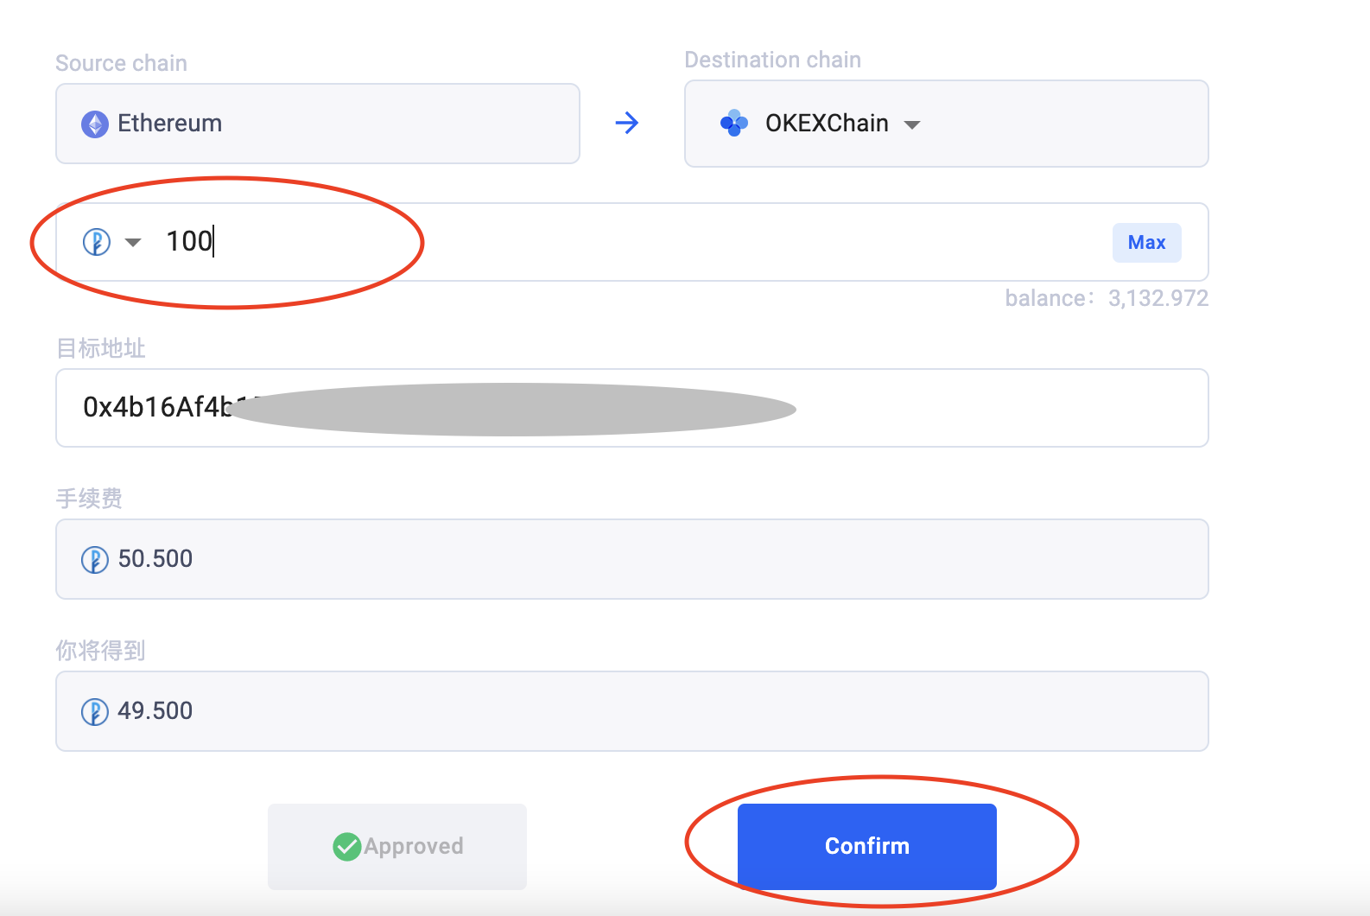
Task: Open the OKEXChain destination dropdown arrow
Action: (912, 125)
